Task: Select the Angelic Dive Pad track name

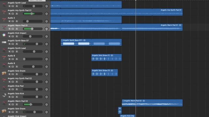Action: pyautogui.click(x=16, y=86)
